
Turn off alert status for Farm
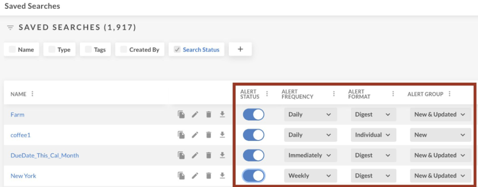[253, 114]
